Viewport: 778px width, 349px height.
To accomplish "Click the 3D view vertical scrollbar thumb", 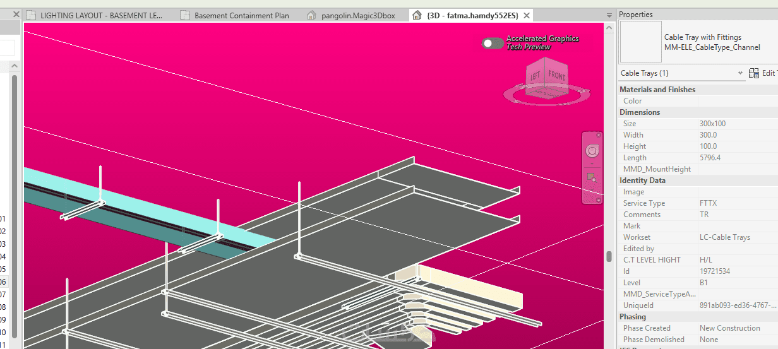I will coord(609,256).
